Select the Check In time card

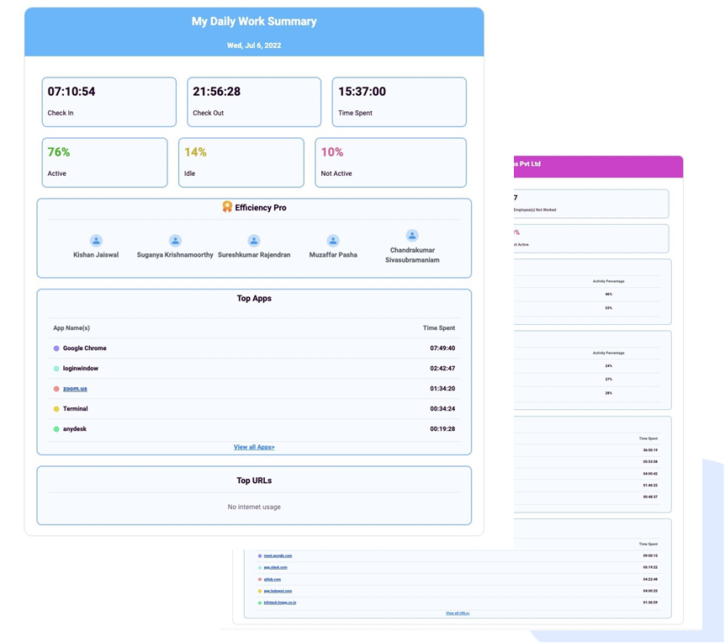pos(109,102)
